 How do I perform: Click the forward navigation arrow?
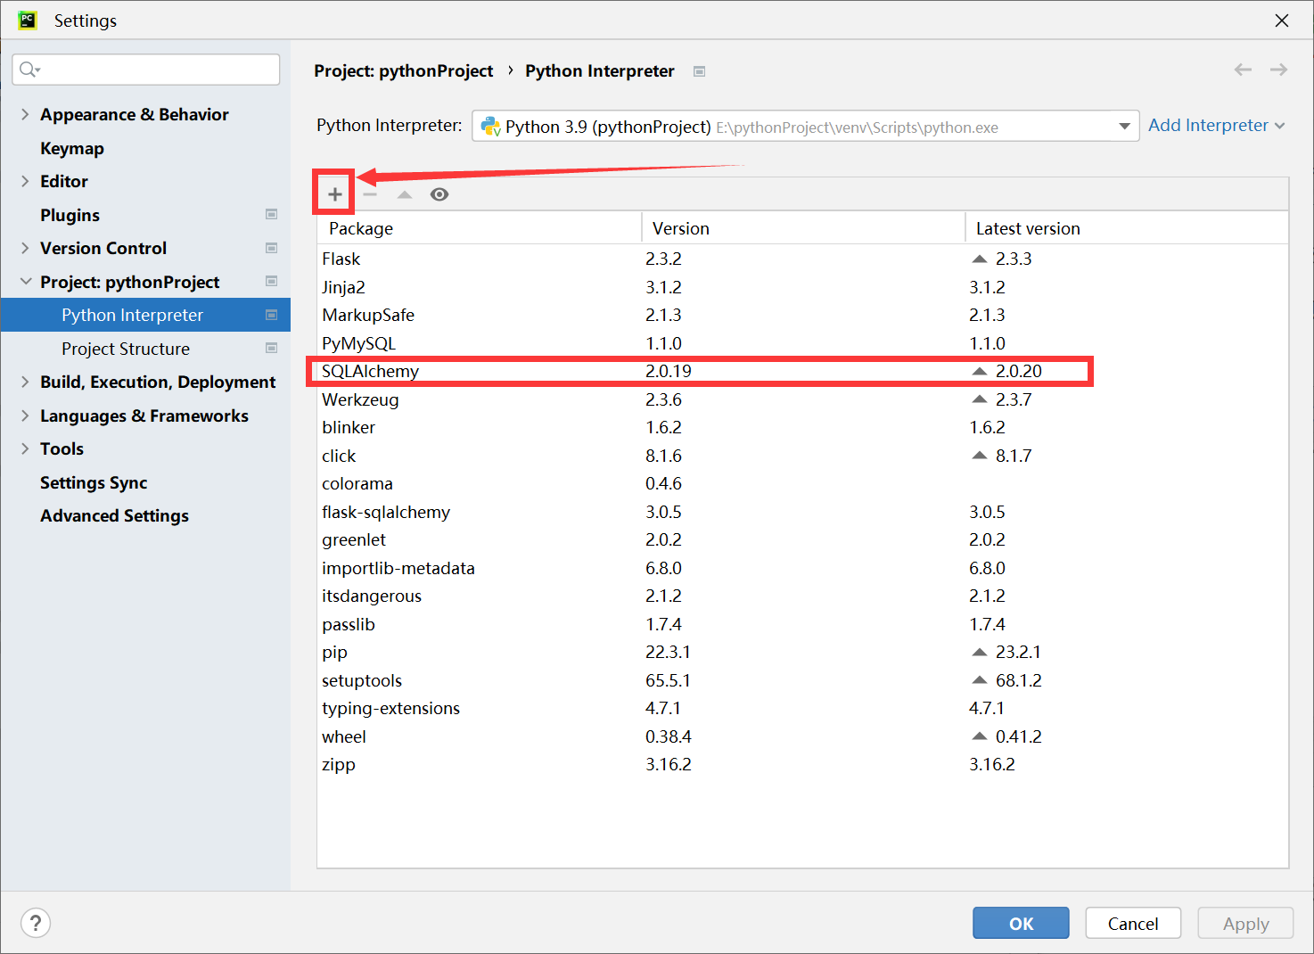(1278, 70)
